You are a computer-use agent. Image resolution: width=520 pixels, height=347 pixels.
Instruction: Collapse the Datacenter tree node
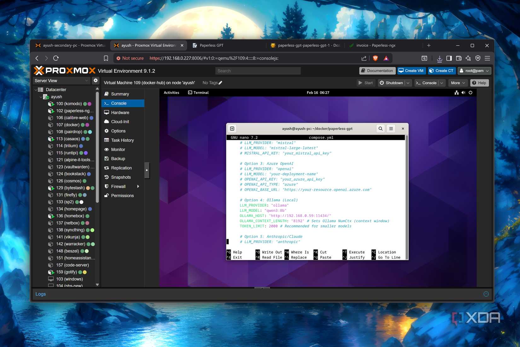click(36, 90)
